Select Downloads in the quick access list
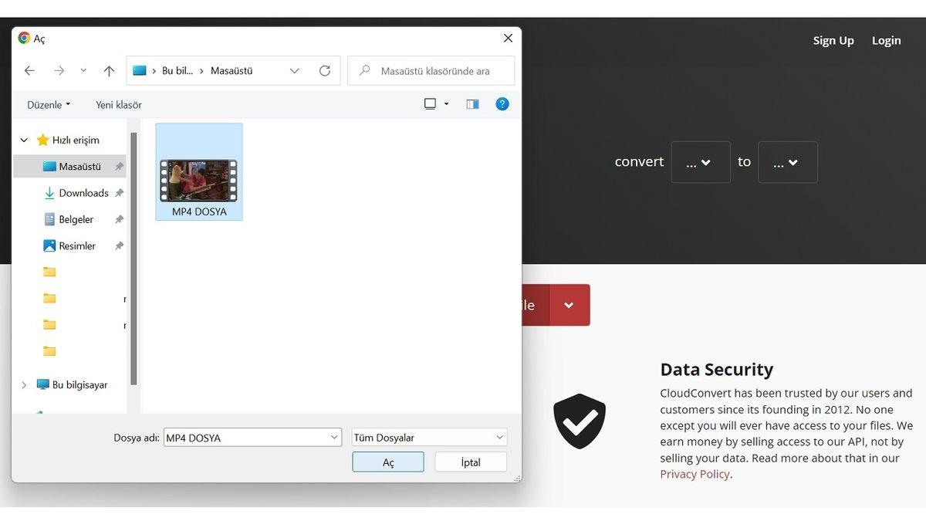Viewport: 926px width, 521px height. click(x=83, y=193)
